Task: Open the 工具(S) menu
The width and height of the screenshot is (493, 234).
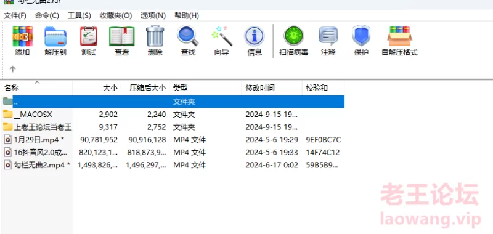Action: point(79,15)
